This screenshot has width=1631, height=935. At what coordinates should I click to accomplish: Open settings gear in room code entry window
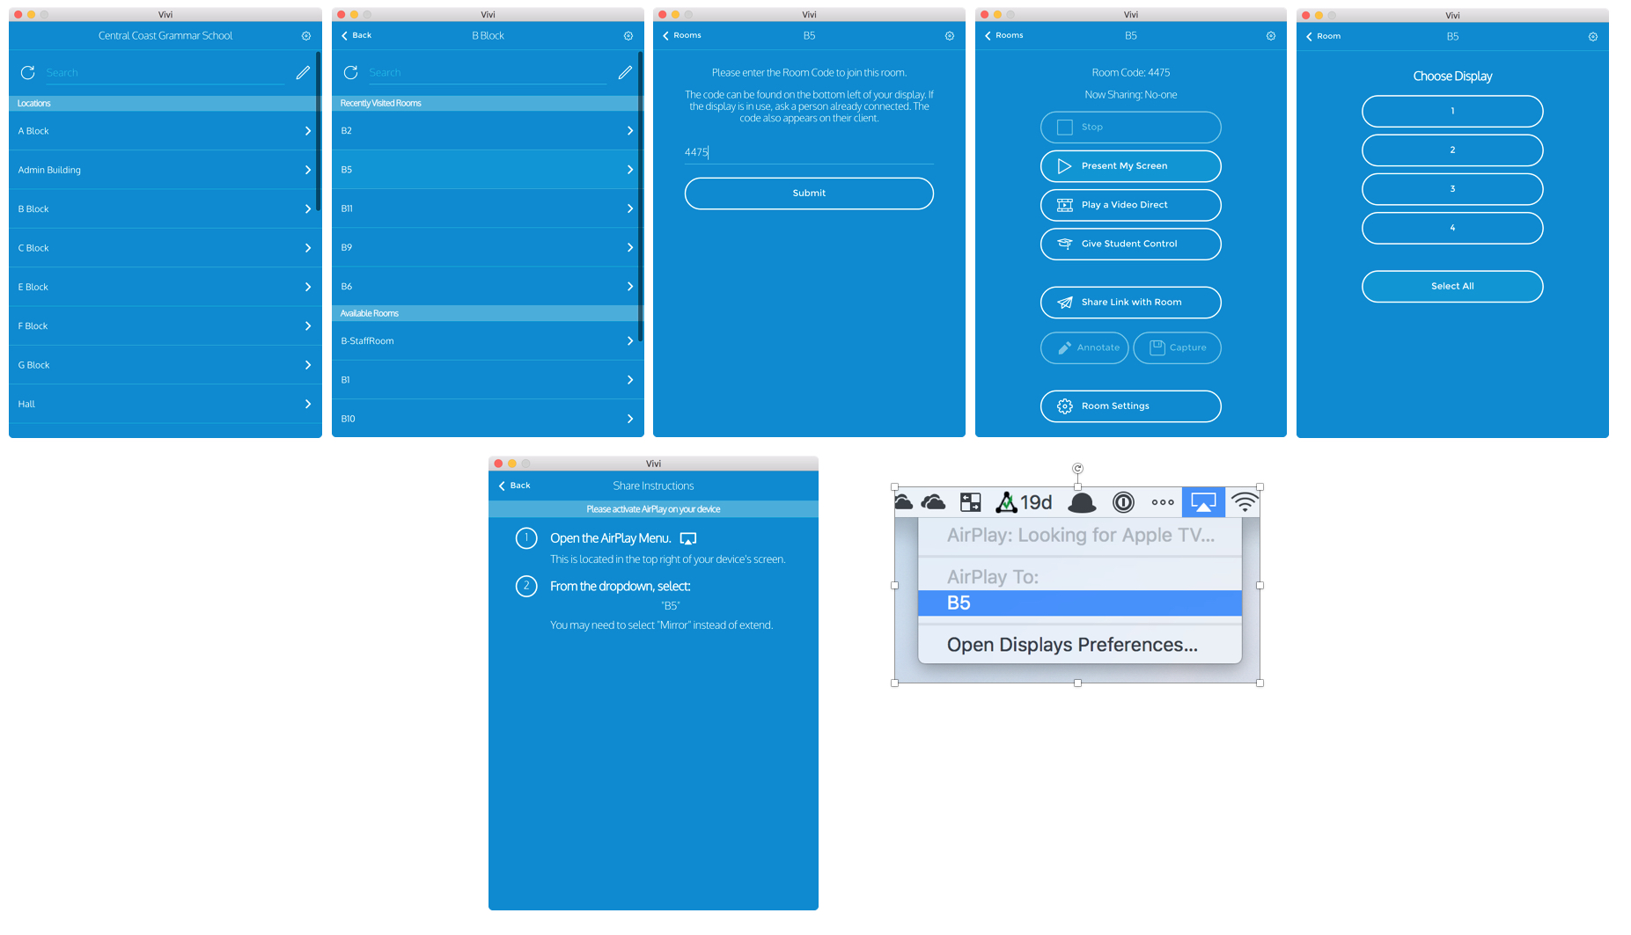[950, 36]
